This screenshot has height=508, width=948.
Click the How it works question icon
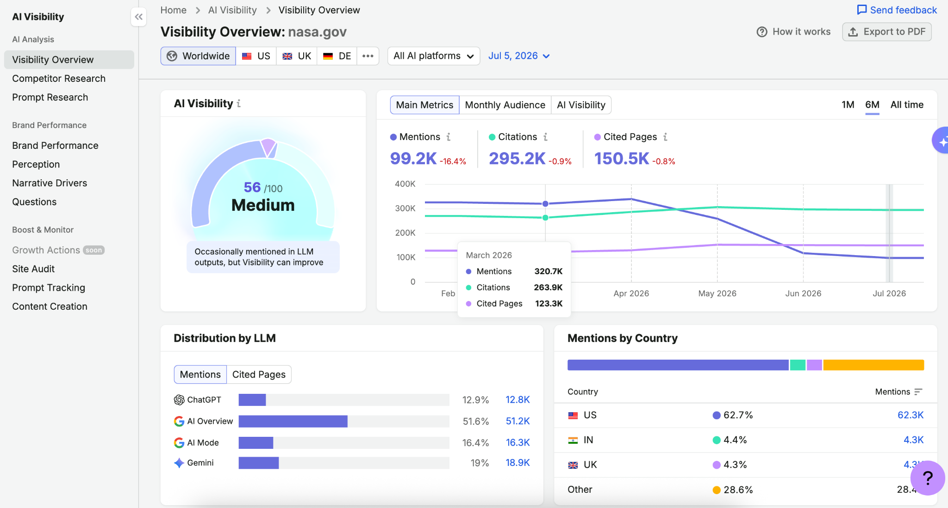[x=762, y=32]
